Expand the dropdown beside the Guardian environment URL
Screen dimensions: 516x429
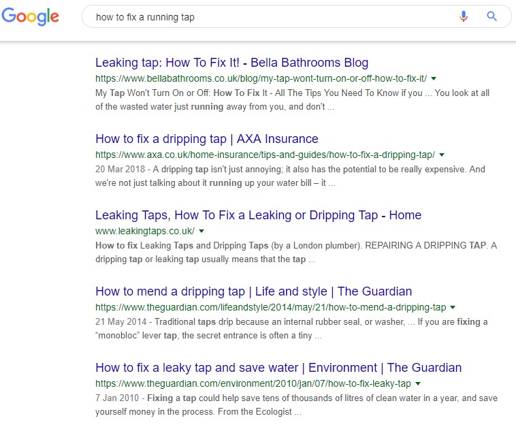click(x=417, y=384)
